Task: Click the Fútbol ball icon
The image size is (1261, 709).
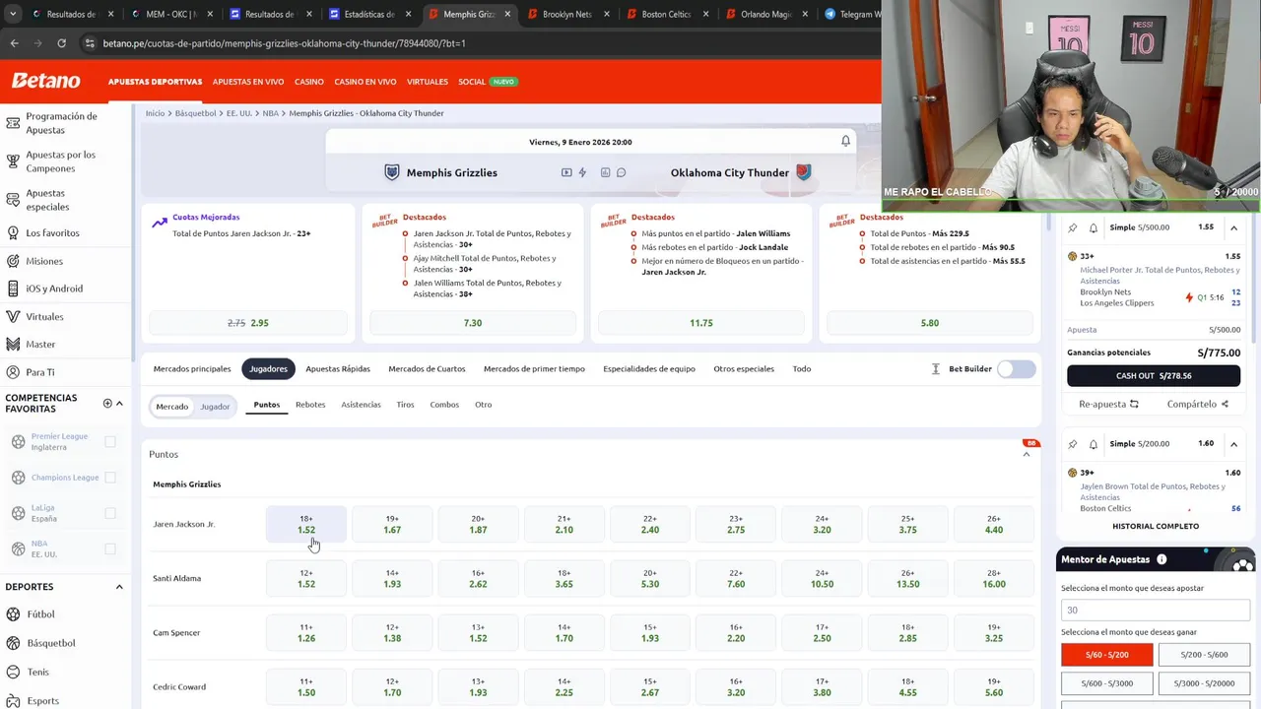Action: pyautogui.click(x=14, y=614)
